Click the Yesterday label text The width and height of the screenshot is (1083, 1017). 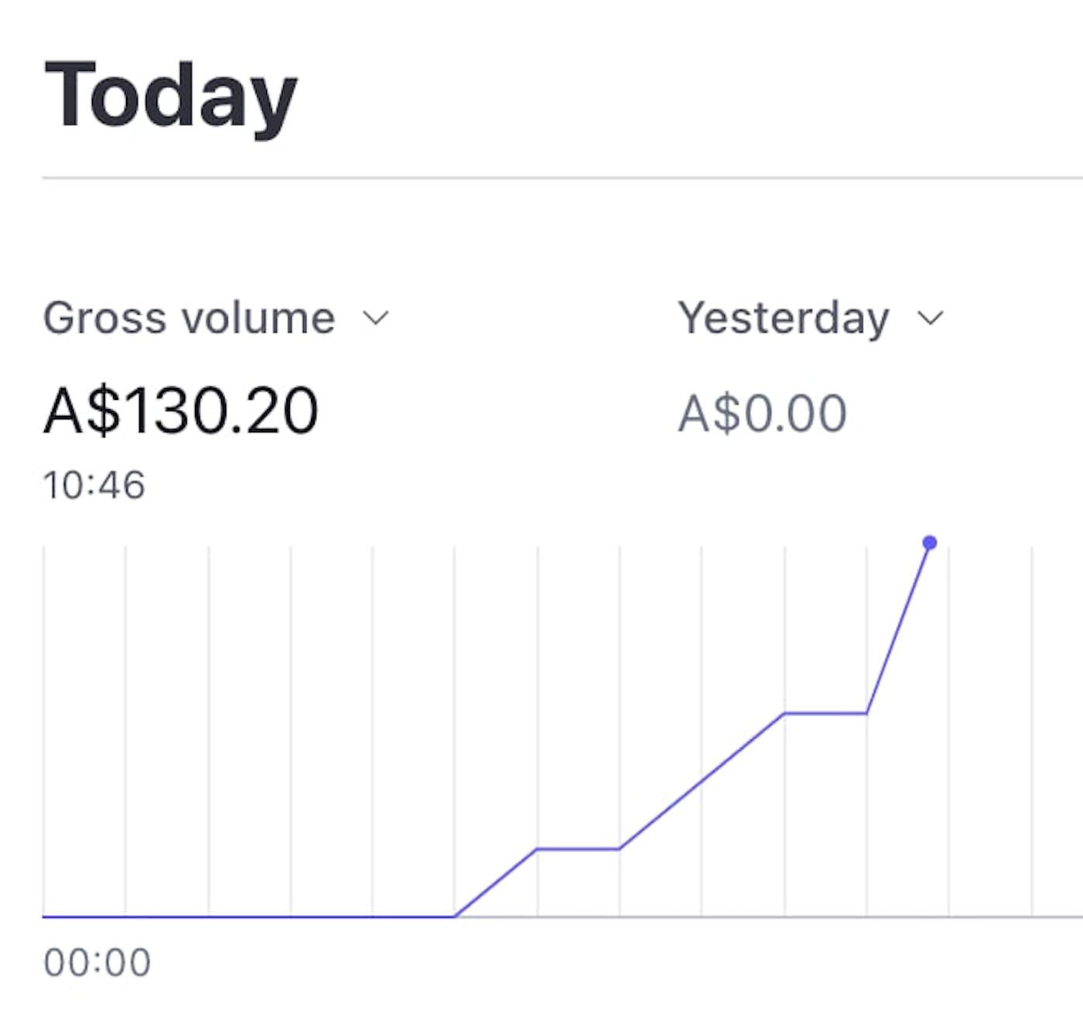tap(784, 318)
